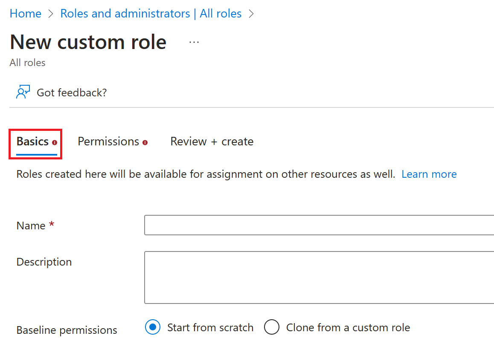
Task: Open the ellipsis menu beside New custom role
Action: click(194, 42)
